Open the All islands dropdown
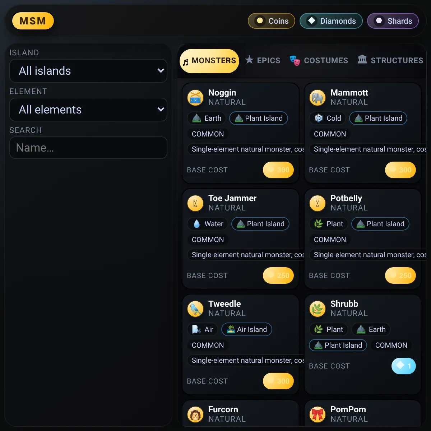This screenshot has height=431, width=431. (x=88, y=71)
